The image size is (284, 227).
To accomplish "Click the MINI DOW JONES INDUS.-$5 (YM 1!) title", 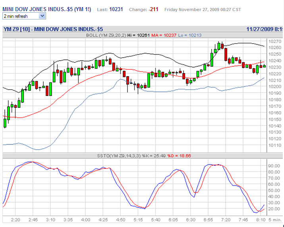I will [47, 9].
